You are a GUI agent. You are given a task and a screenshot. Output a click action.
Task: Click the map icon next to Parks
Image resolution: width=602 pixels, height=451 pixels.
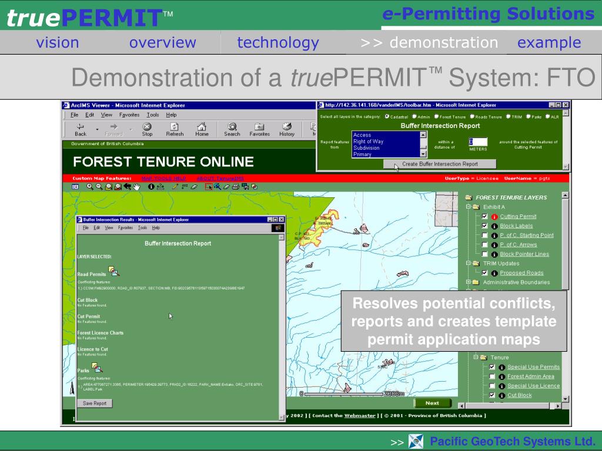pos(98,368)
